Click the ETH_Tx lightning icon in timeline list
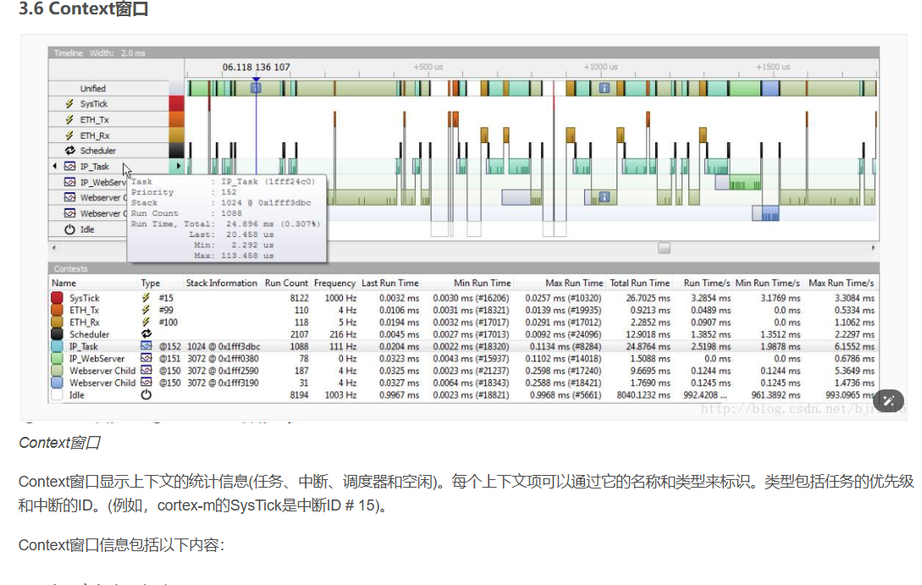The height and width of the screenshot is (585, 922). pos(69,120)
